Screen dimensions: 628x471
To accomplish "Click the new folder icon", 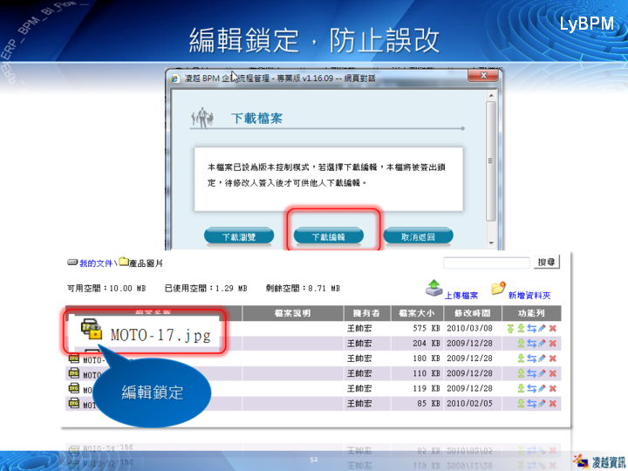I will click(x=498, y=288).
